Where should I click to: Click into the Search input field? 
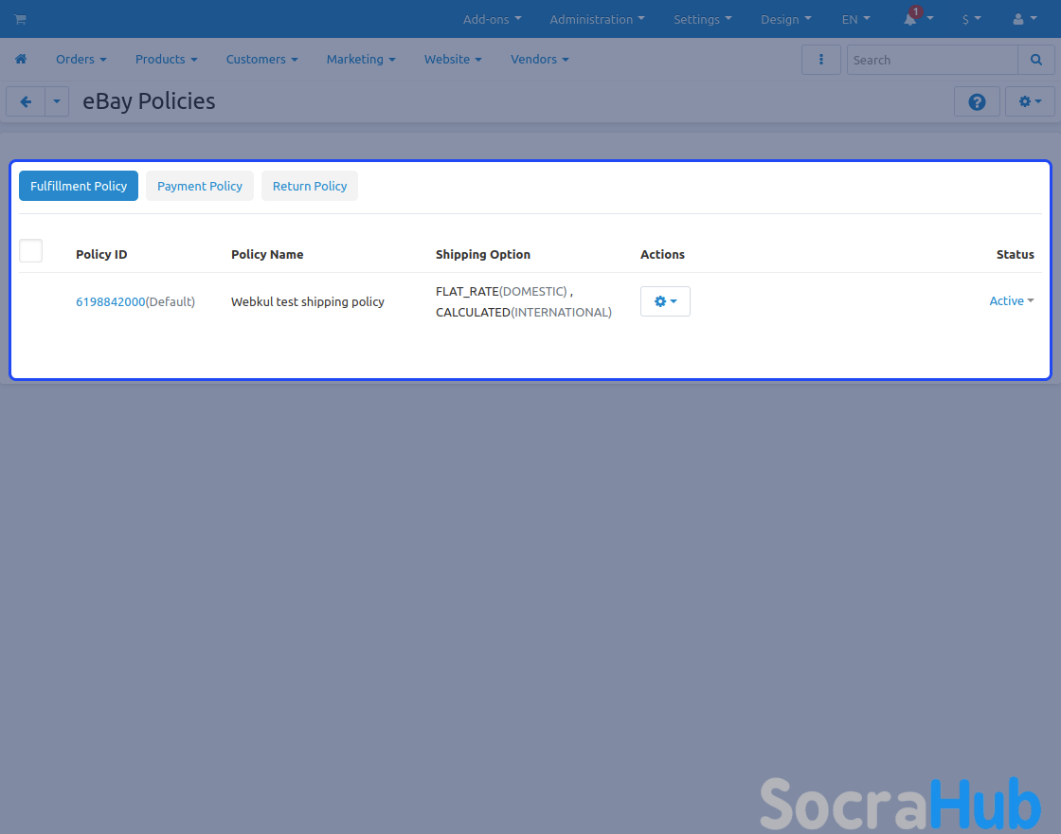(x=931, y=60)
